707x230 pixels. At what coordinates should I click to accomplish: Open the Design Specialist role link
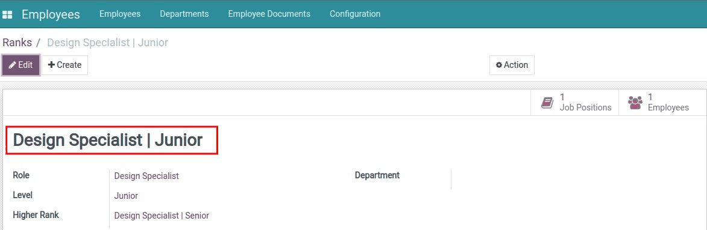point(146,176)
